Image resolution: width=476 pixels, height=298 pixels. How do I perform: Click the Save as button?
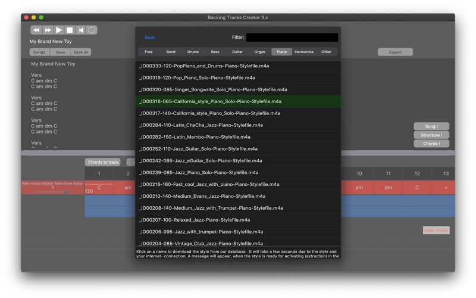(x=81, y=52)
